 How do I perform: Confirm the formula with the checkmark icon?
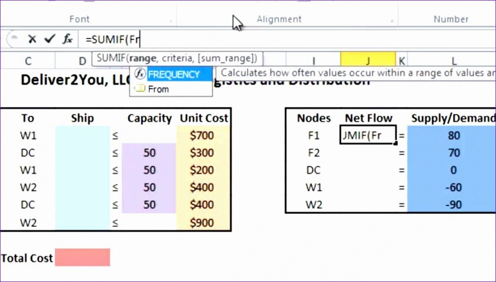click(50, 39)
